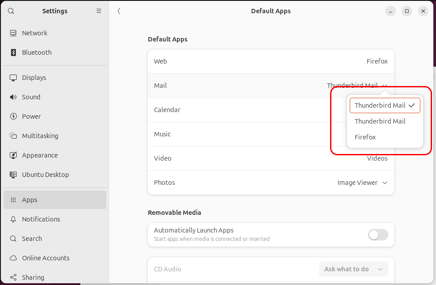Open the Photos Image Viewer dropdown
Viewport: 436px width, 285px height.
(362, 183)
